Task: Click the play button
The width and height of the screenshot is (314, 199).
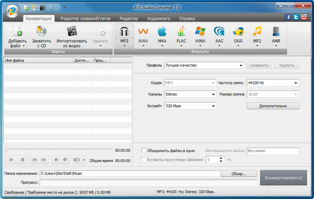Action: [x=12, y=160]
